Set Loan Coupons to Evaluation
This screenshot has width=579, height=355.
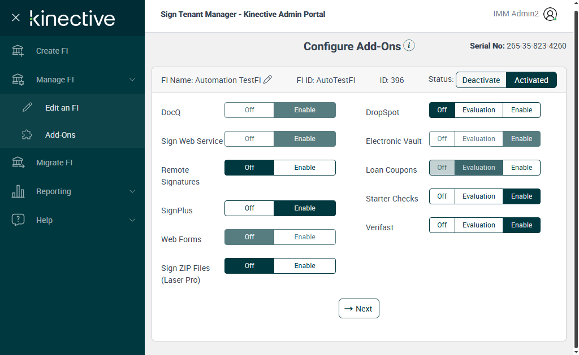pyautogui.click(x=478, y=168)
